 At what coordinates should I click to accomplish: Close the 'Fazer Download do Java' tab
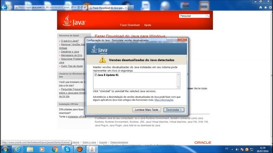126,8
